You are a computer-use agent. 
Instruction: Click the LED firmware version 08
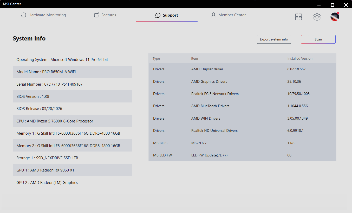pyautogui.click(x=289, y=155)
